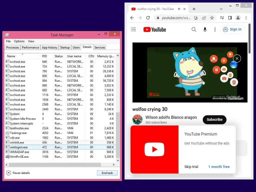Sort by CPU column header
The height and width of the screenshot is (192, 256).
click(91, 56)
